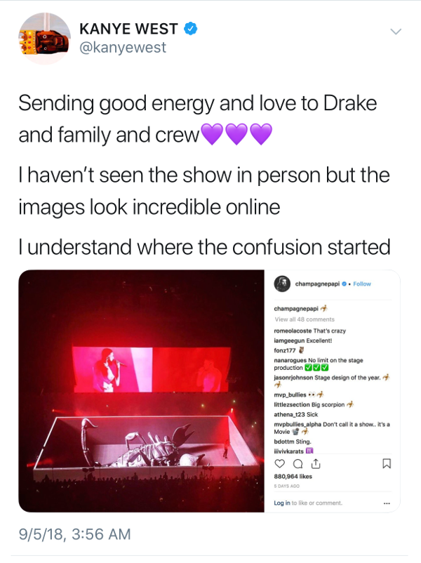The image size is (421, 563).
Task: Click the @kanyewest handle
Action: 122,48
